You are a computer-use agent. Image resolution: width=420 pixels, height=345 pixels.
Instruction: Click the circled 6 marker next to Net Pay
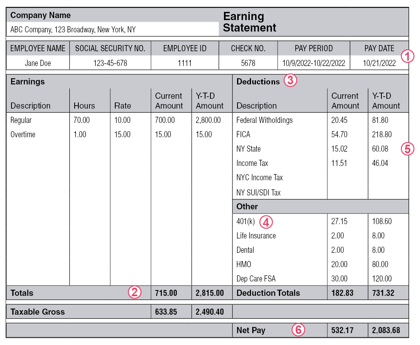click(x=298, y=330)
